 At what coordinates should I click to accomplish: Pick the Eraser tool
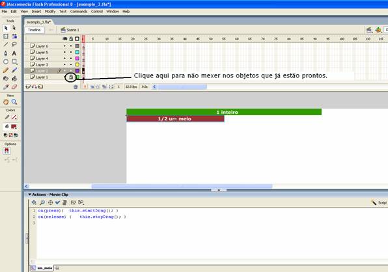14,87
